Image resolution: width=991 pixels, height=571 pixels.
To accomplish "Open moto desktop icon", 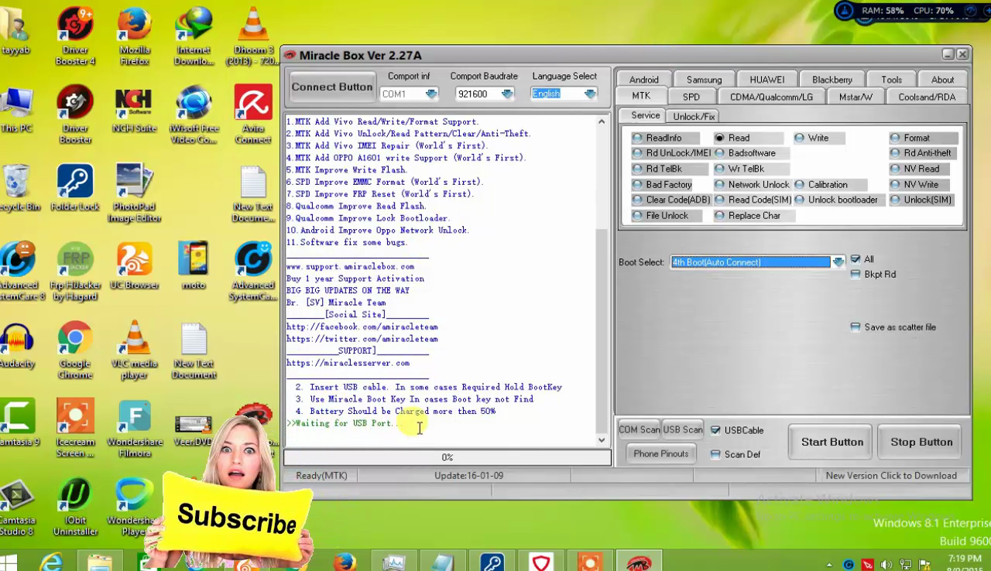I will point(194,266).
